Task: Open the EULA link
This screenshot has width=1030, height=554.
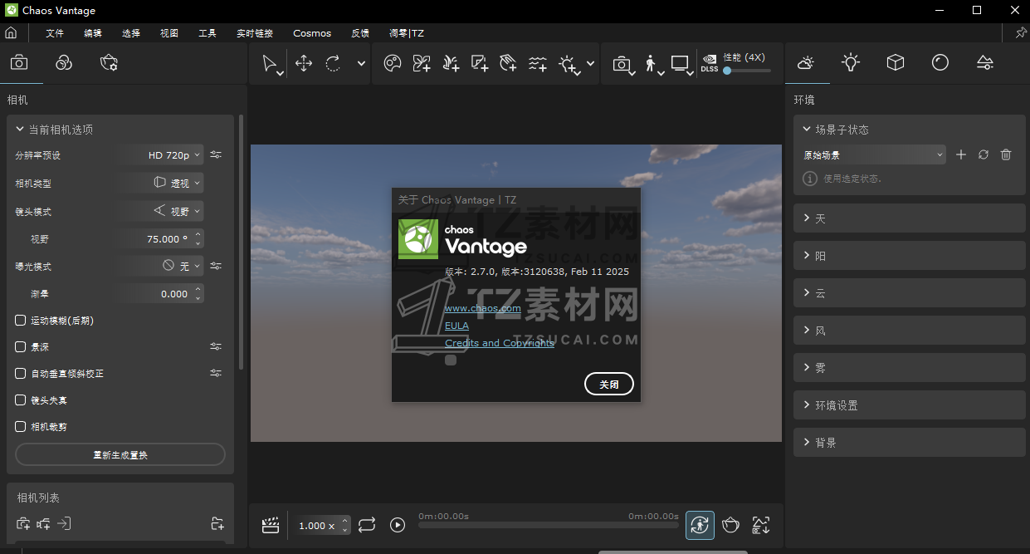Action: 456,326
